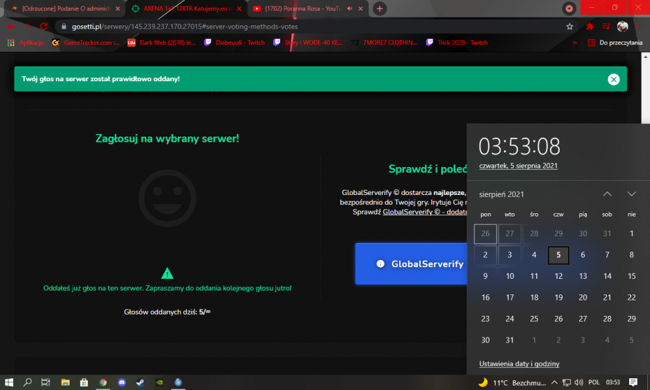650x390 pixels.
Task: Open Windows taskbar search
Action: [x=27, y=382]
